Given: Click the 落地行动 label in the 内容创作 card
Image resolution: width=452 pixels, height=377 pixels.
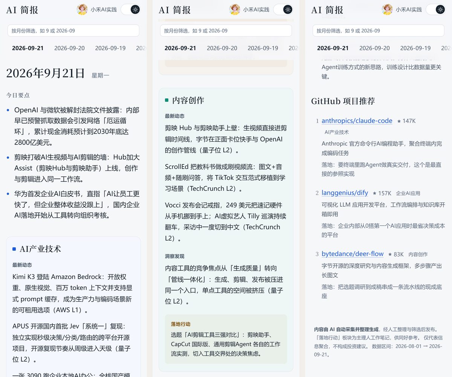Looking at the screenshot, I should [x=181, y=324].
